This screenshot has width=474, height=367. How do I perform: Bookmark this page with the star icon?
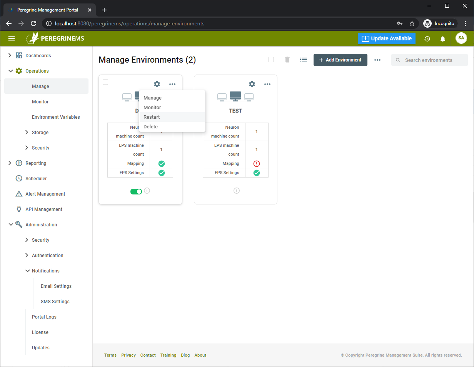coord(412,23)
